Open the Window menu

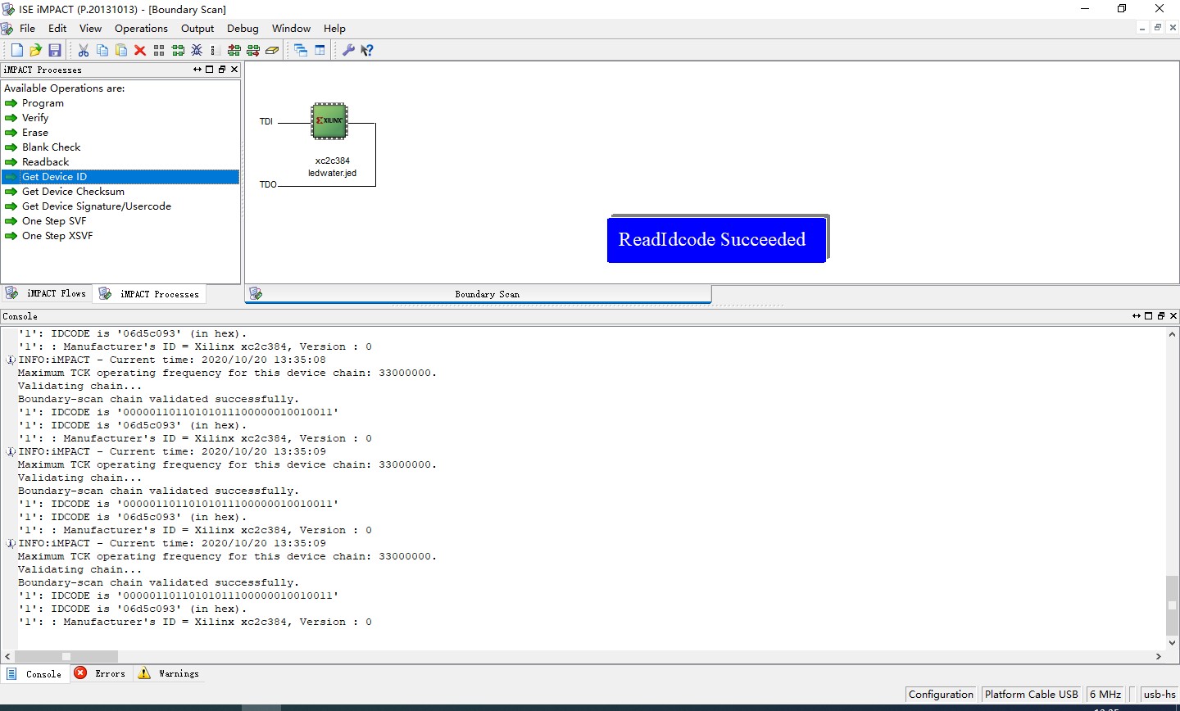pos(291,28)
